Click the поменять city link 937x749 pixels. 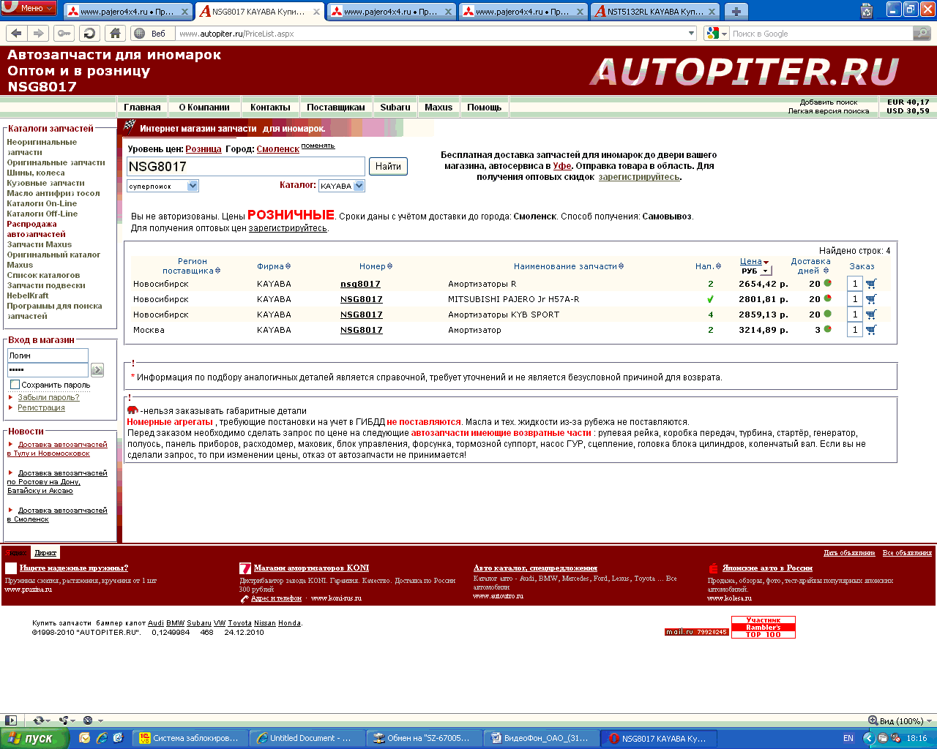coord(318,146)
